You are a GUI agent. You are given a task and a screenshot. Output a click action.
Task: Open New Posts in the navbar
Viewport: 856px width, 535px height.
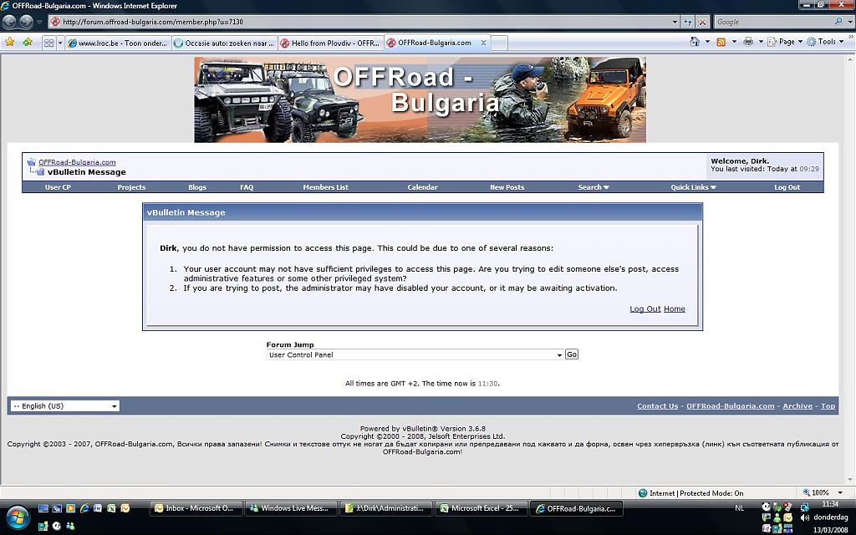point(507,187)
